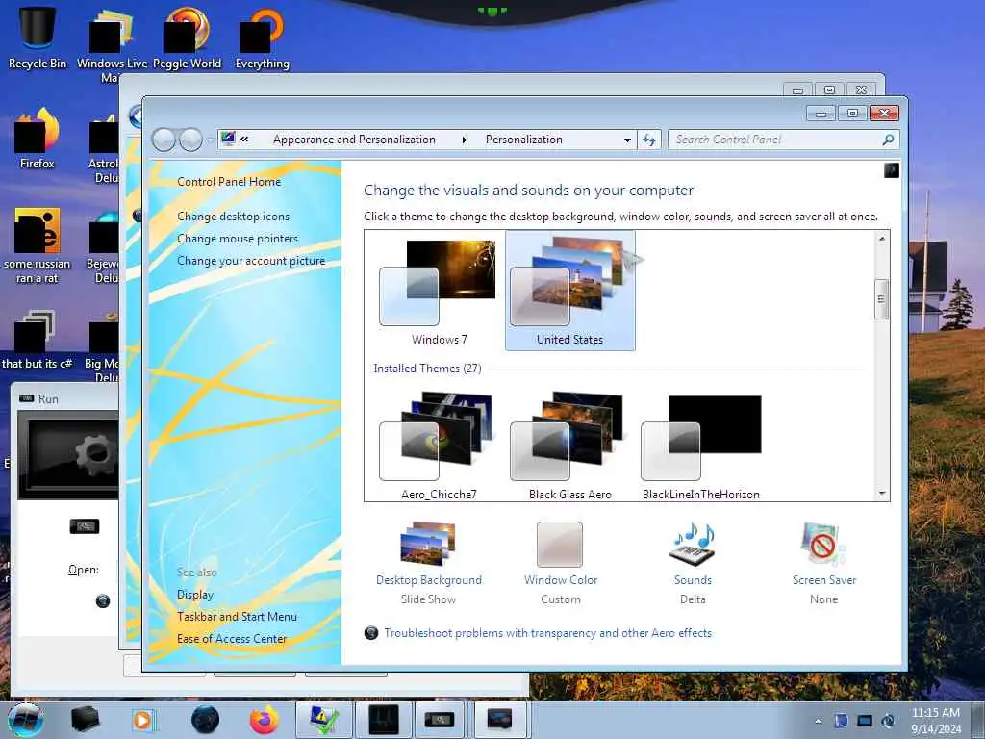Expand the Appearance and Personalization breadcrumb arrow

(465, 140)
